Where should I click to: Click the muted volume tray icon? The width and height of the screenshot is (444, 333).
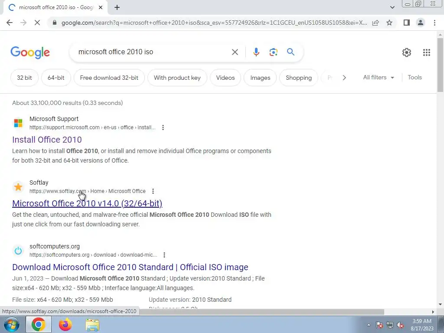[400, 325]
